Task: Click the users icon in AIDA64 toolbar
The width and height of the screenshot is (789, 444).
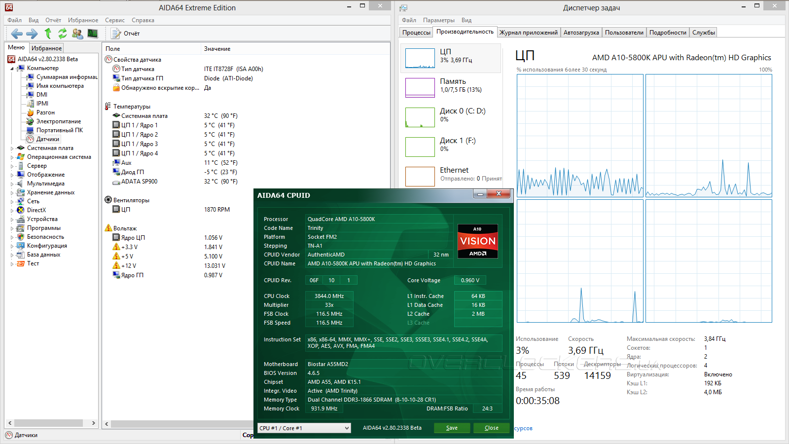Action: click(77, 34)
